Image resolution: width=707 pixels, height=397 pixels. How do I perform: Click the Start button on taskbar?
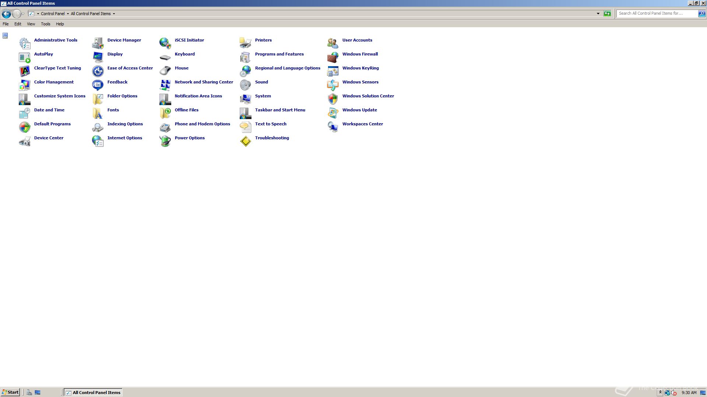[10, 392]
